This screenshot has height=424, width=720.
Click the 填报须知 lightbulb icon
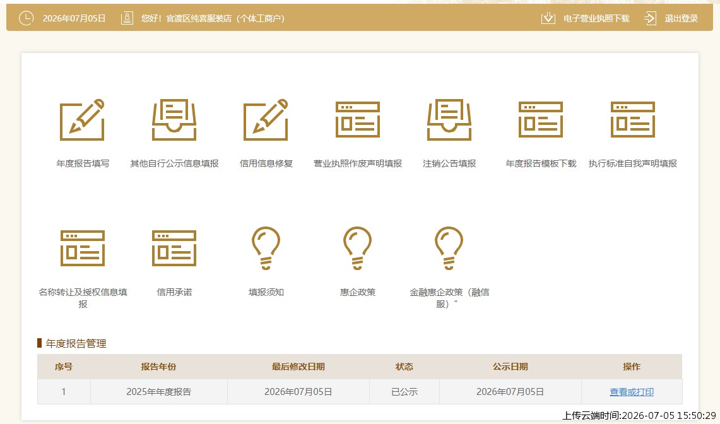coord(266,248)
